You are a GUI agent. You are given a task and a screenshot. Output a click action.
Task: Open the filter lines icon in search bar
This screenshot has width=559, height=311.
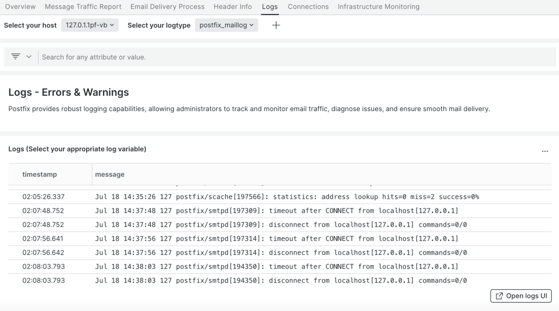pyautogui.click(x=16, y=57)
